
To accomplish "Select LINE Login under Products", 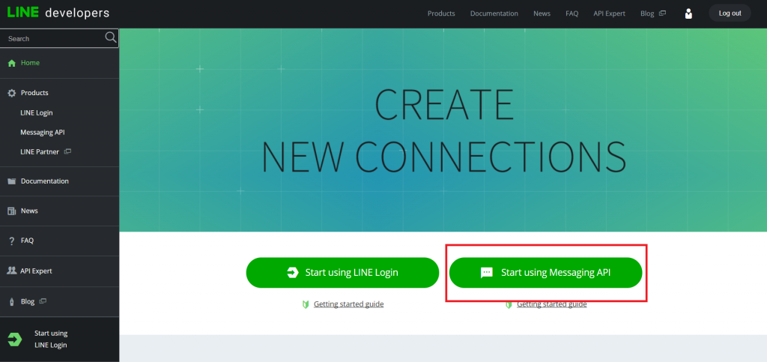I will coord(37,112).
